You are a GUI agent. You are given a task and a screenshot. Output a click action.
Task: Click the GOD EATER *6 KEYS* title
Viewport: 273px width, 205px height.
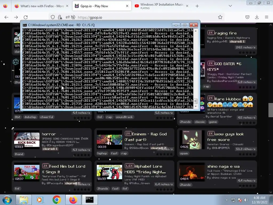tap(224, 66)
